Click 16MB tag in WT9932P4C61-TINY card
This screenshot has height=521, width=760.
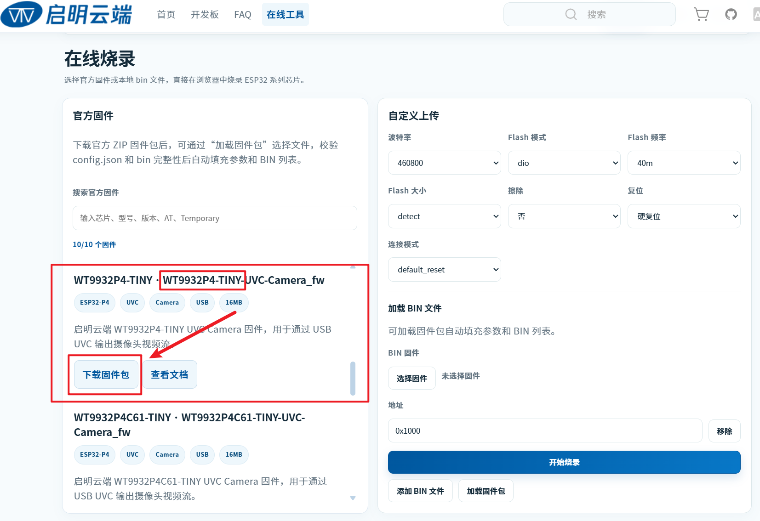click(234, 454)
